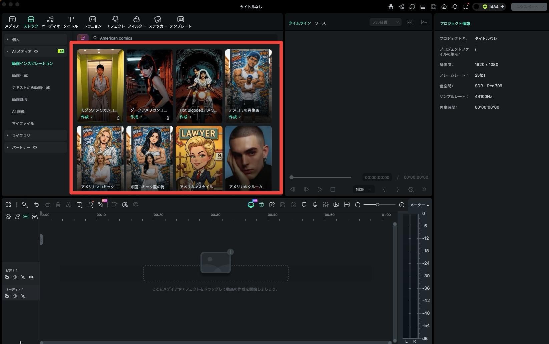
Task: Open the audio mixer sliders icon
Action: tap(326, 205)
